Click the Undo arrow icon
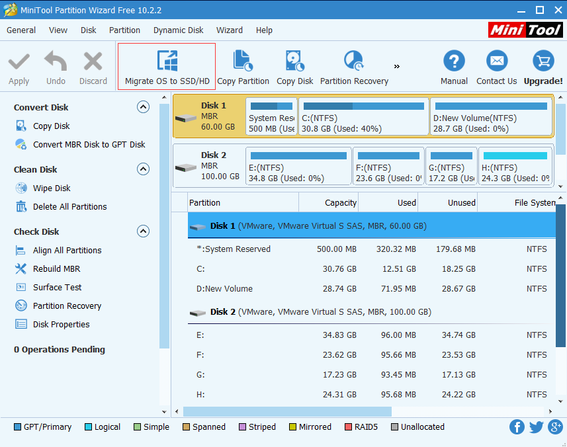Viewport: 567px width, 447px height. [56, 61]
